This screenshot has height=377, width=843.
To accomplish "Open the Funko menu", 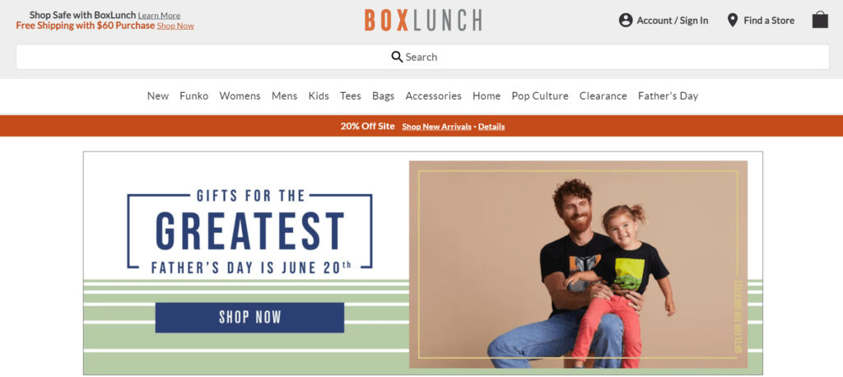I will point(194,95).
